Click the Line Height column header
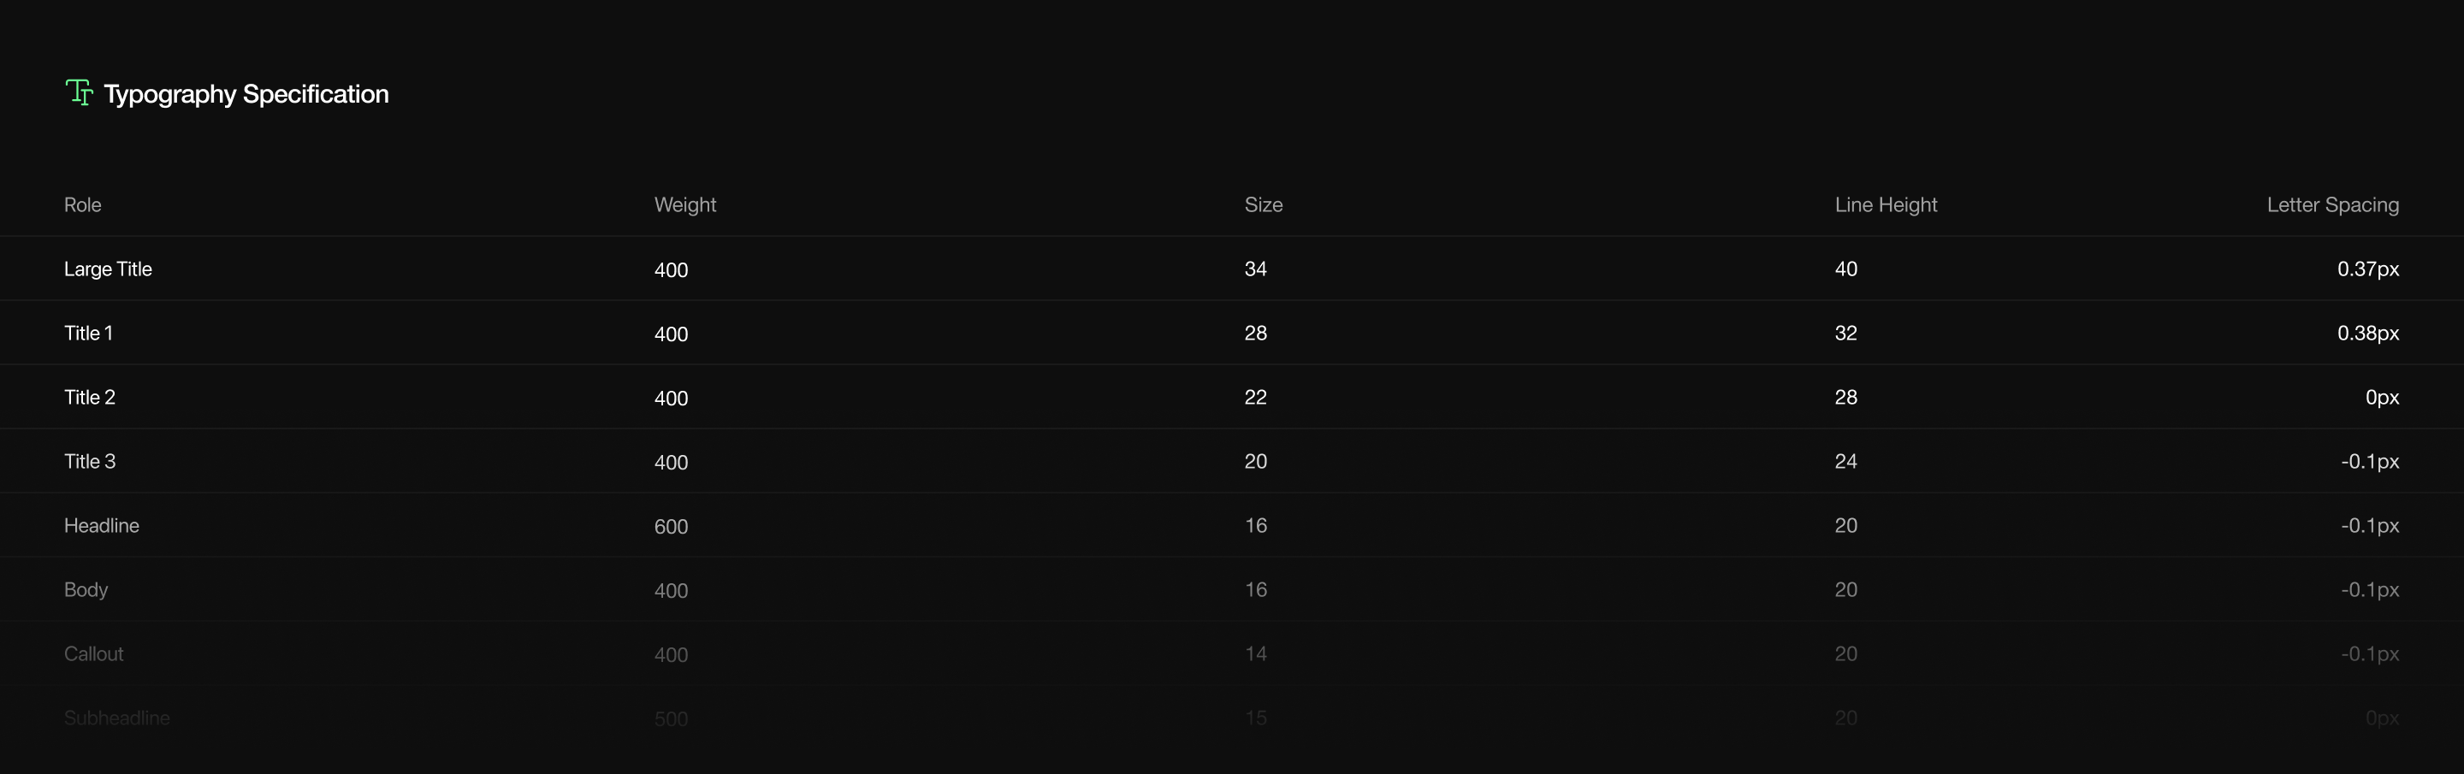The width and height of the screenshot is (2464, 774). point(1886,204)
